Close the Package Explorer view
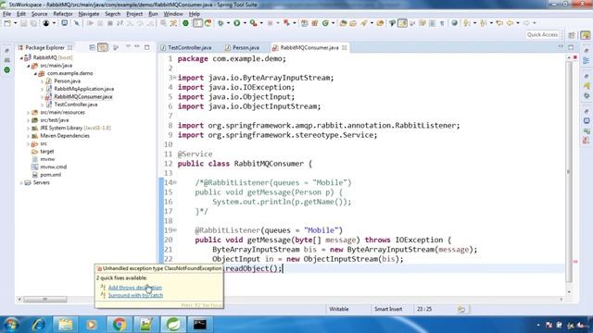Screen dimensions: 593x333 click(70, 47)
